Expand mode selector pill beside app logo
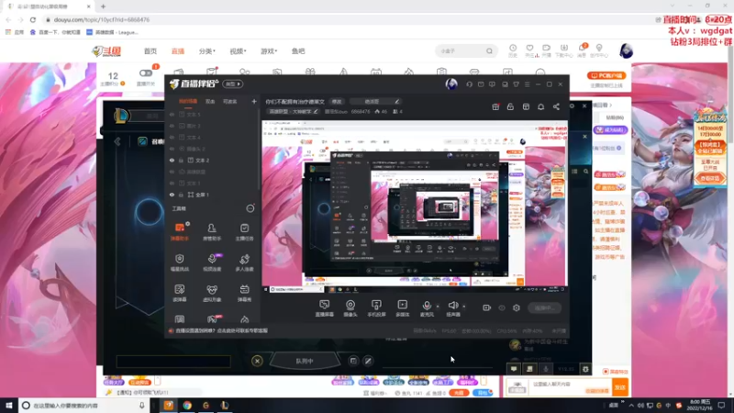This screenshot has width=734, height=413. [x=232, y=84]
